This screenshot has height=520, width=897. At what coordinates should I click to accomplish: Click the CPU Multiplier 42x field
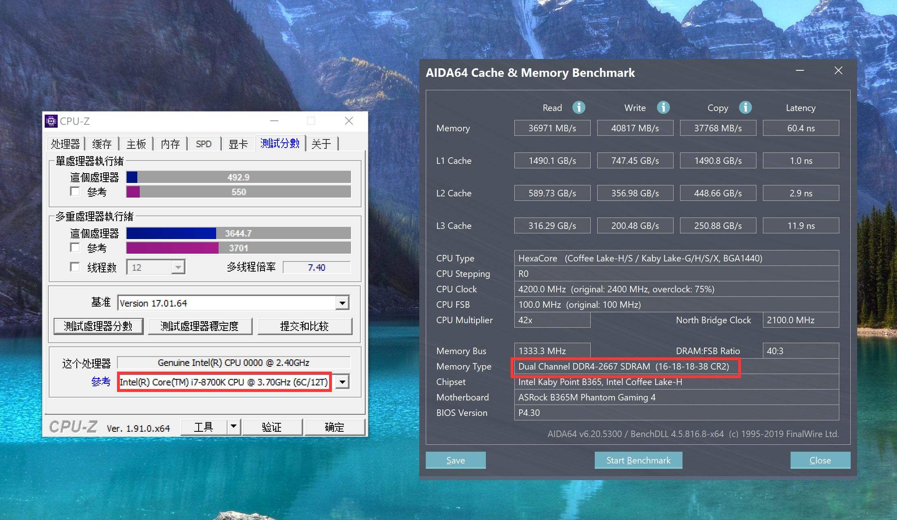click(552, 320)
